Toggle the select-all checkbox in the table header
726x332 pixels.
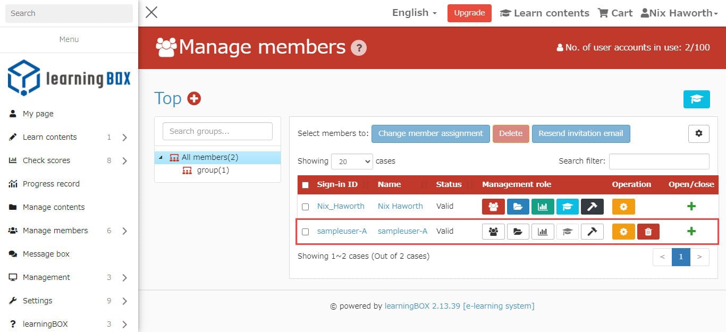[305, 185]
